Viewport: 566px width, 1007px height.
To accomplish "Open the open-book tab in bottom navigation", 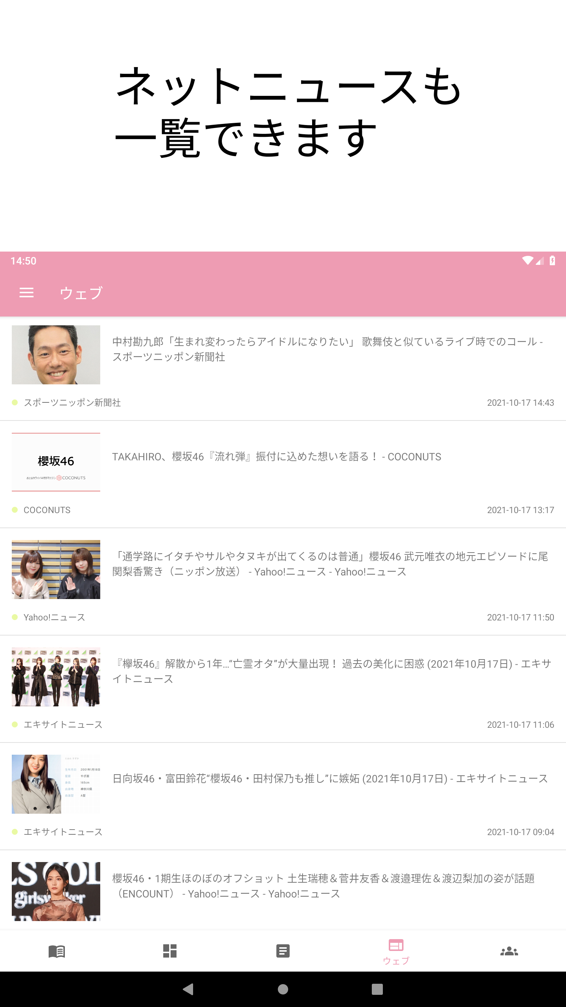I will pyautogui.click(x=57, y=951).
